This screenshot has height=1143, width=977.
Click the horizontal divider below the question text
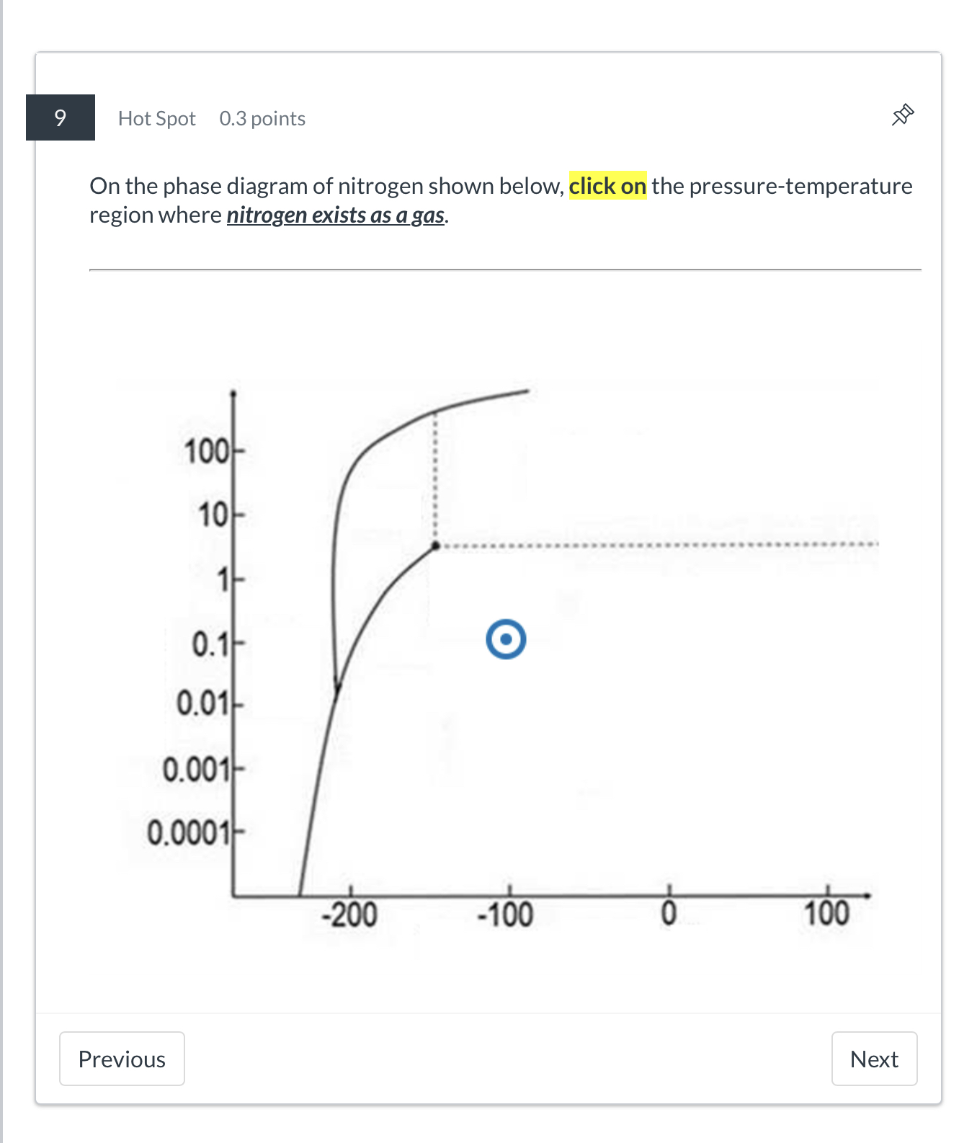[504, 267]
